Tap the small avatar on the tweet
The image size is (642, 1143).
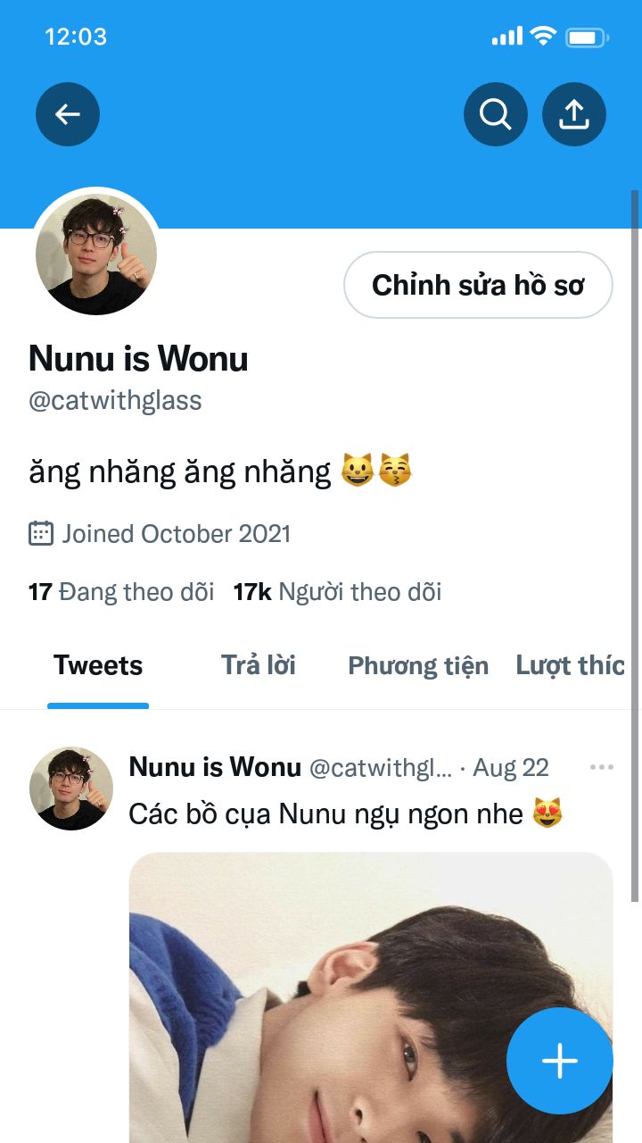point(71,788)
